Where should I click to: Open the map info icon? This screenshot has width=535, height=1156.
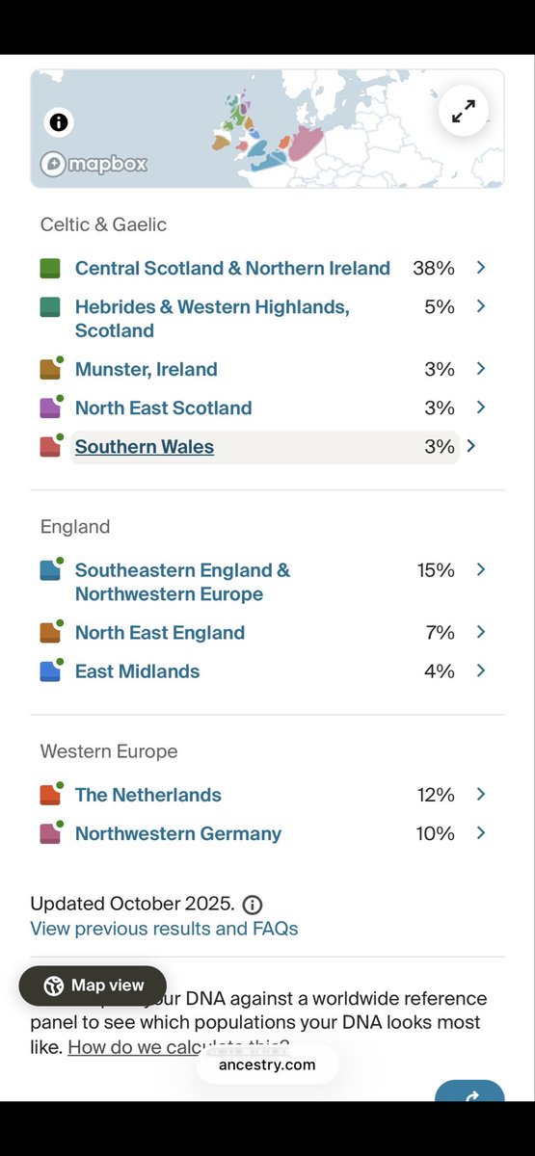(59, 122)
